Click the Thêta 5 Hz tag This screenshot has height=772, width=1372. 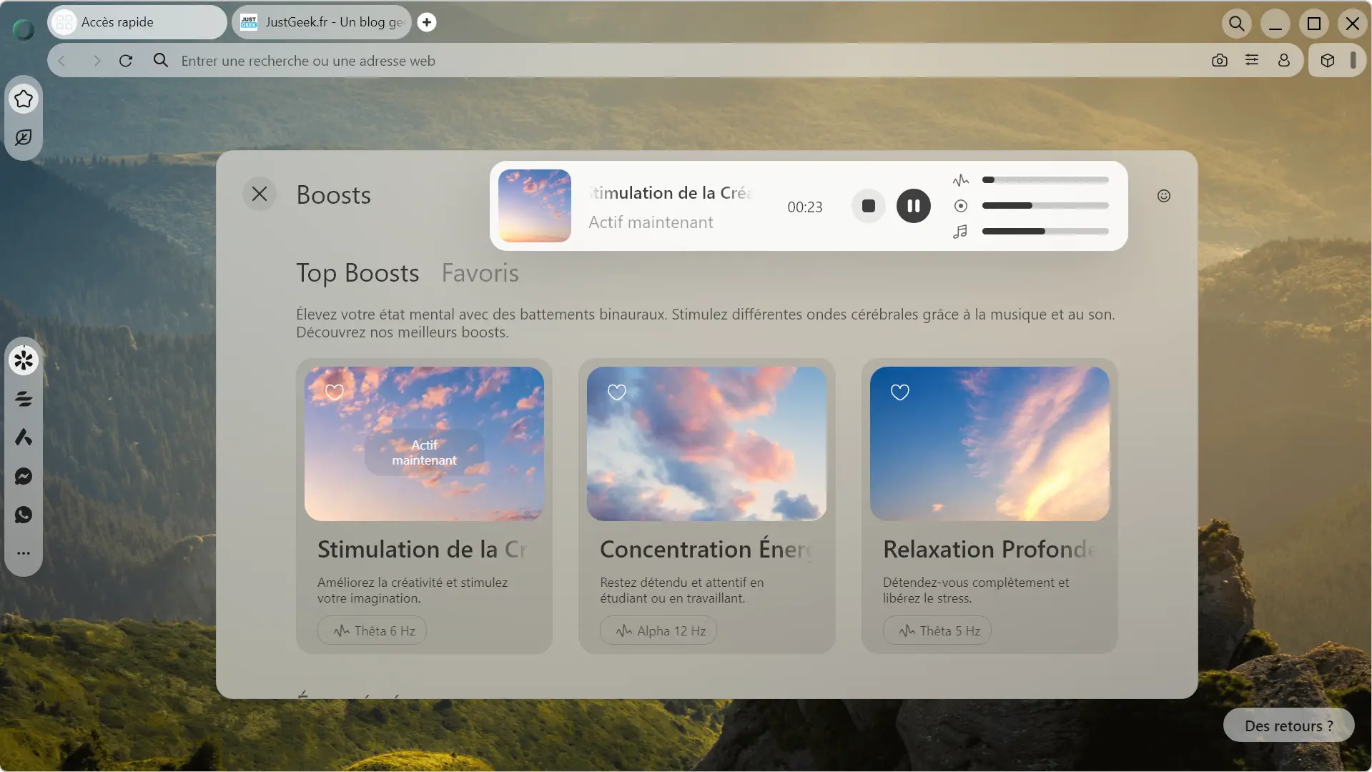click(937, 630)
